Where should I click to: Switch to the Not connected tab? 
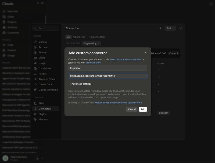pos(96,37)
